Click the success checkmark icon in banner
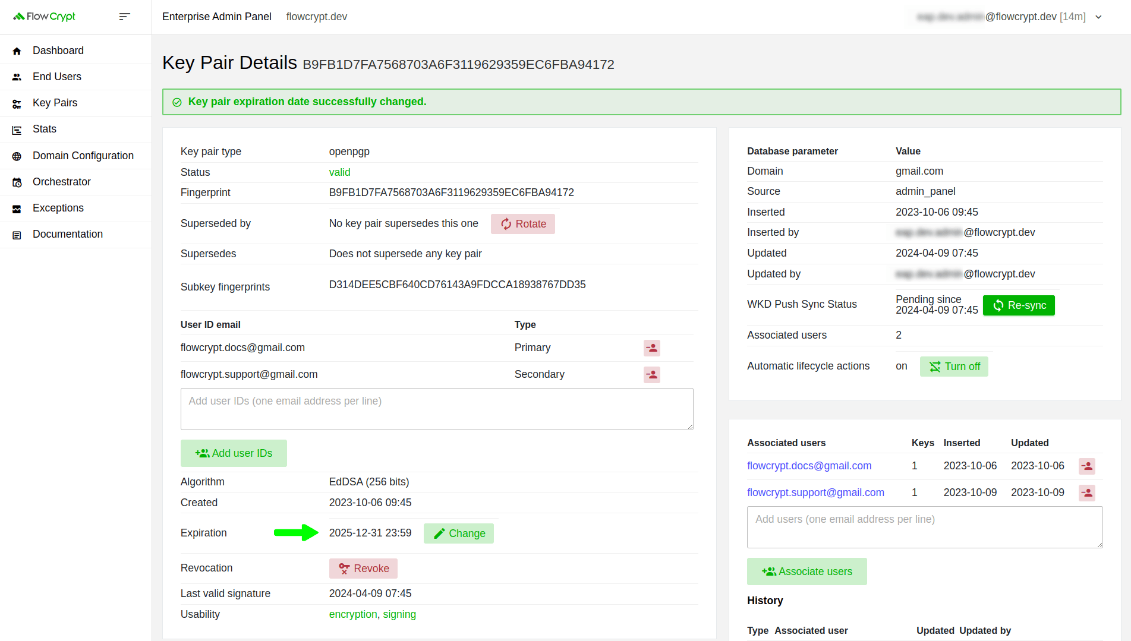This screenshot has width=1131, height=641. 177,102
